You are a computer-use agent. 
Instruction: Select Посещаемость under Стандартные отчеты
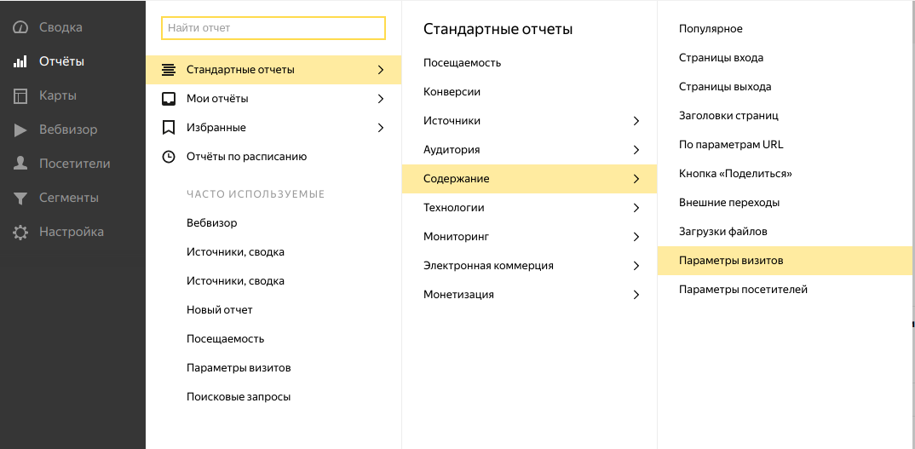(x=462, y=63)
